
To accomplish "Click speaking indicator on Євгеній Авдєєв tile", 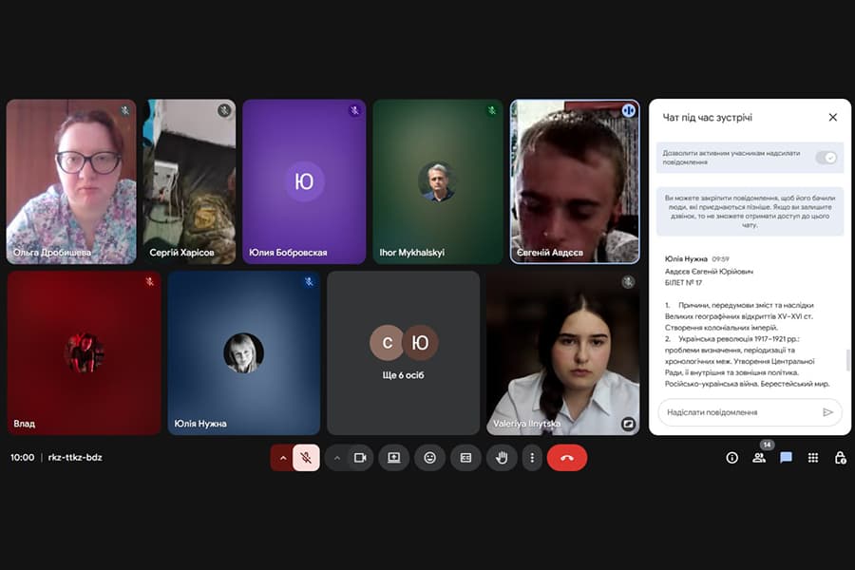I will tap(628, 111).
